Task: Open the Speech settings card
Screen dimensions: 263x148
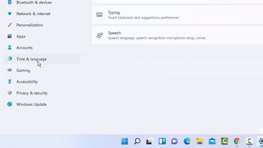Action: [177, 35]
